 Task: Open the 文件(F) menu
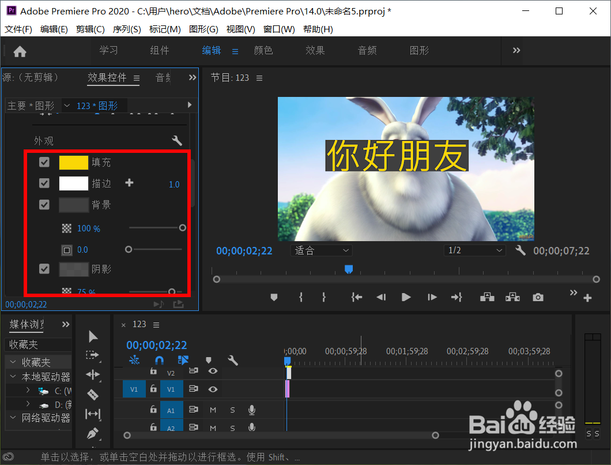point(18,29)
